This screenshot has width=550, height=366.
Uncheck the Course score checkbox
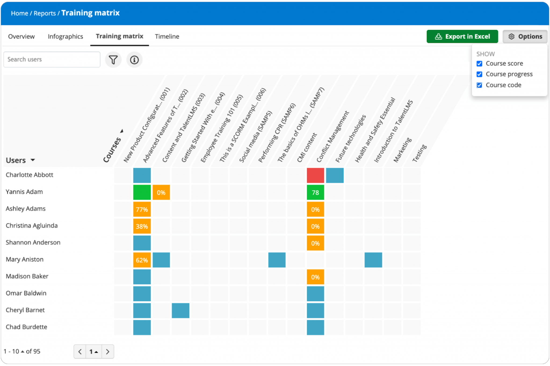click(479, 64)
